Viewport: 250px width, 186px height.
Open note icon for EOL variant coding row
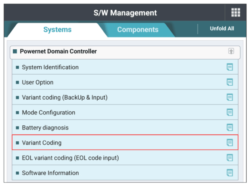[230, 158]
